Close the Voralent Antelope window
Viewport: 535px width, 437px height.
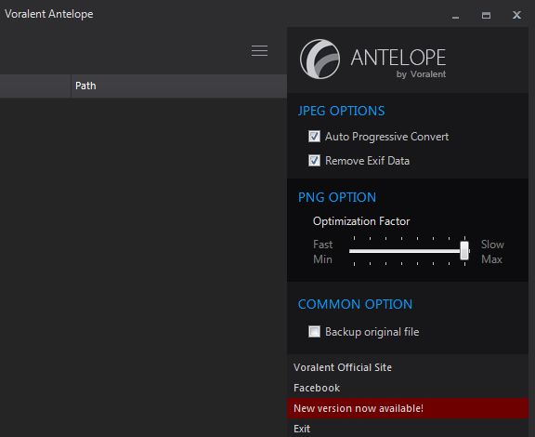coord(516,15)
